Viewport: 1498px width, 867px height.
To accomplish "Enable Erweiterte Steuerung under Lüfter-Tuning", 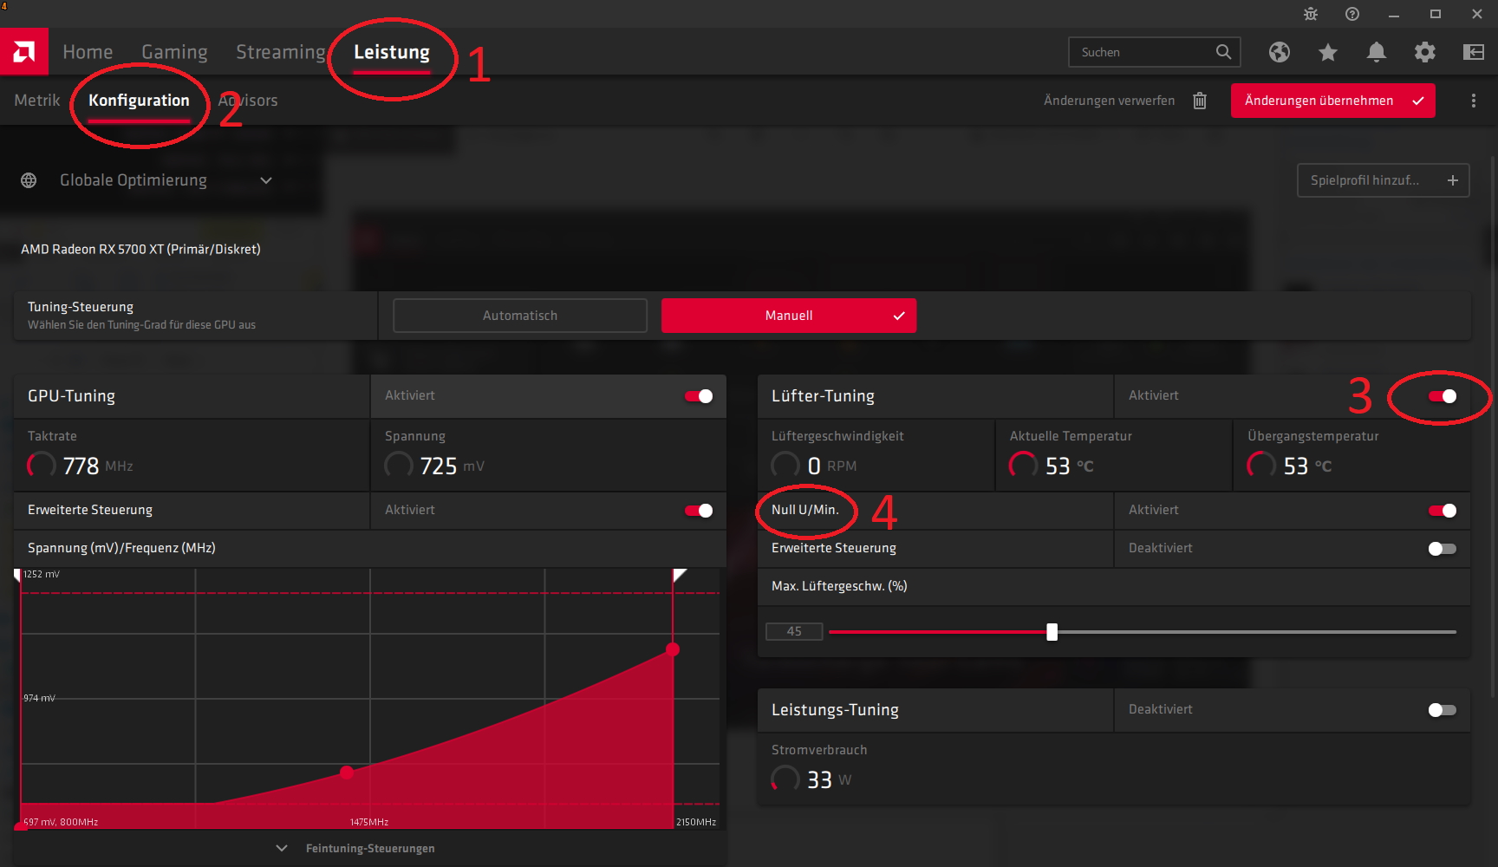I will click(1443, 549).
